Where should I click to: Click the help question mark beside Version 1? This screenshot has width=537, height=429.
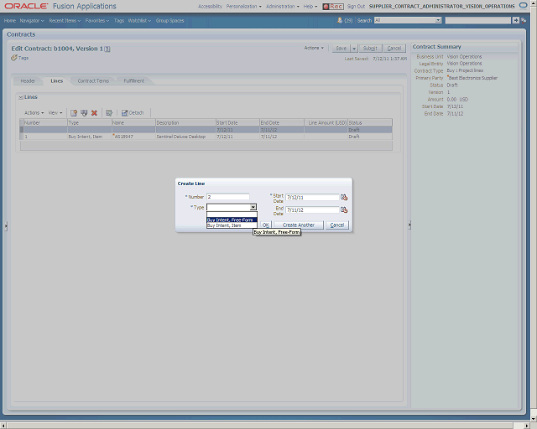tap(107, 49)
